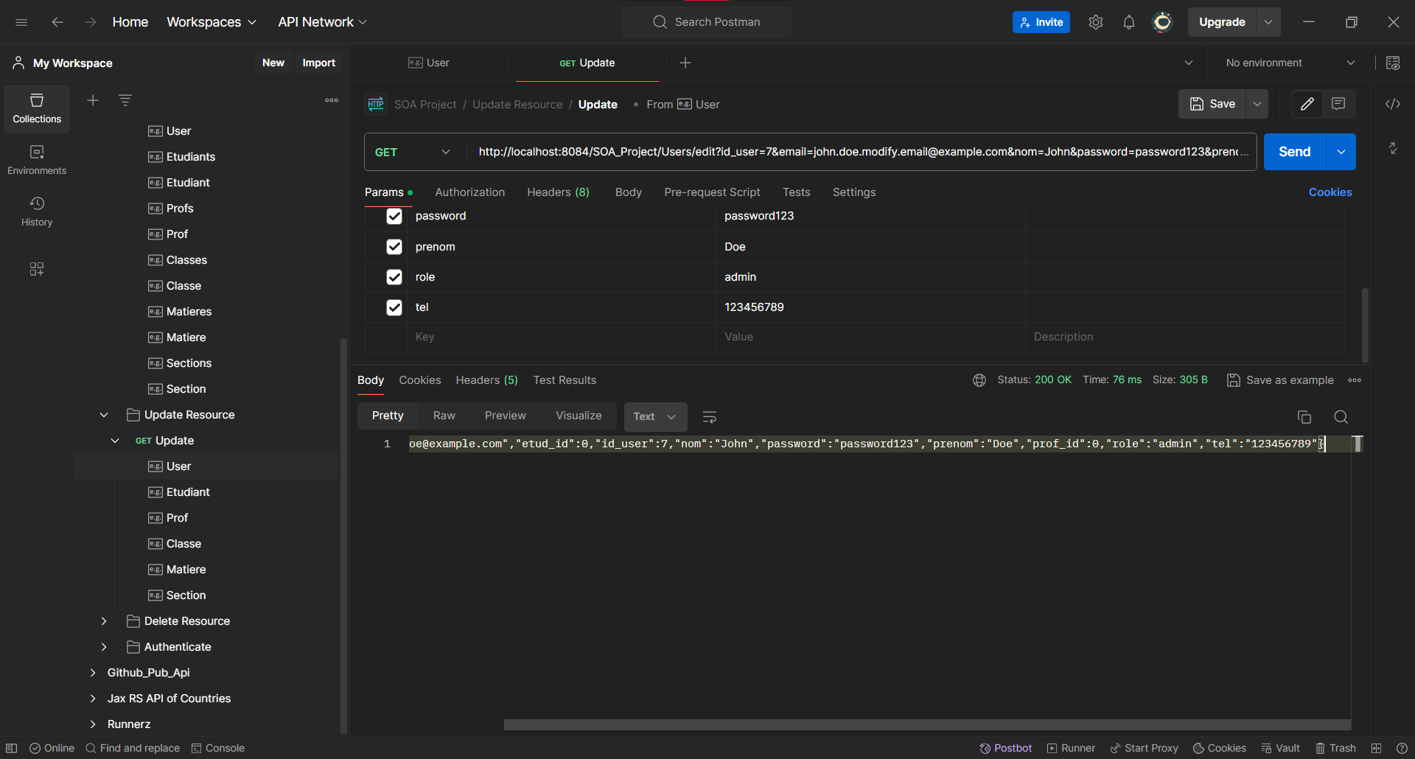Collapse the Update Resource folder
Screen dimensions: 1415x759
pyautogui.click(x=104, y=415)
